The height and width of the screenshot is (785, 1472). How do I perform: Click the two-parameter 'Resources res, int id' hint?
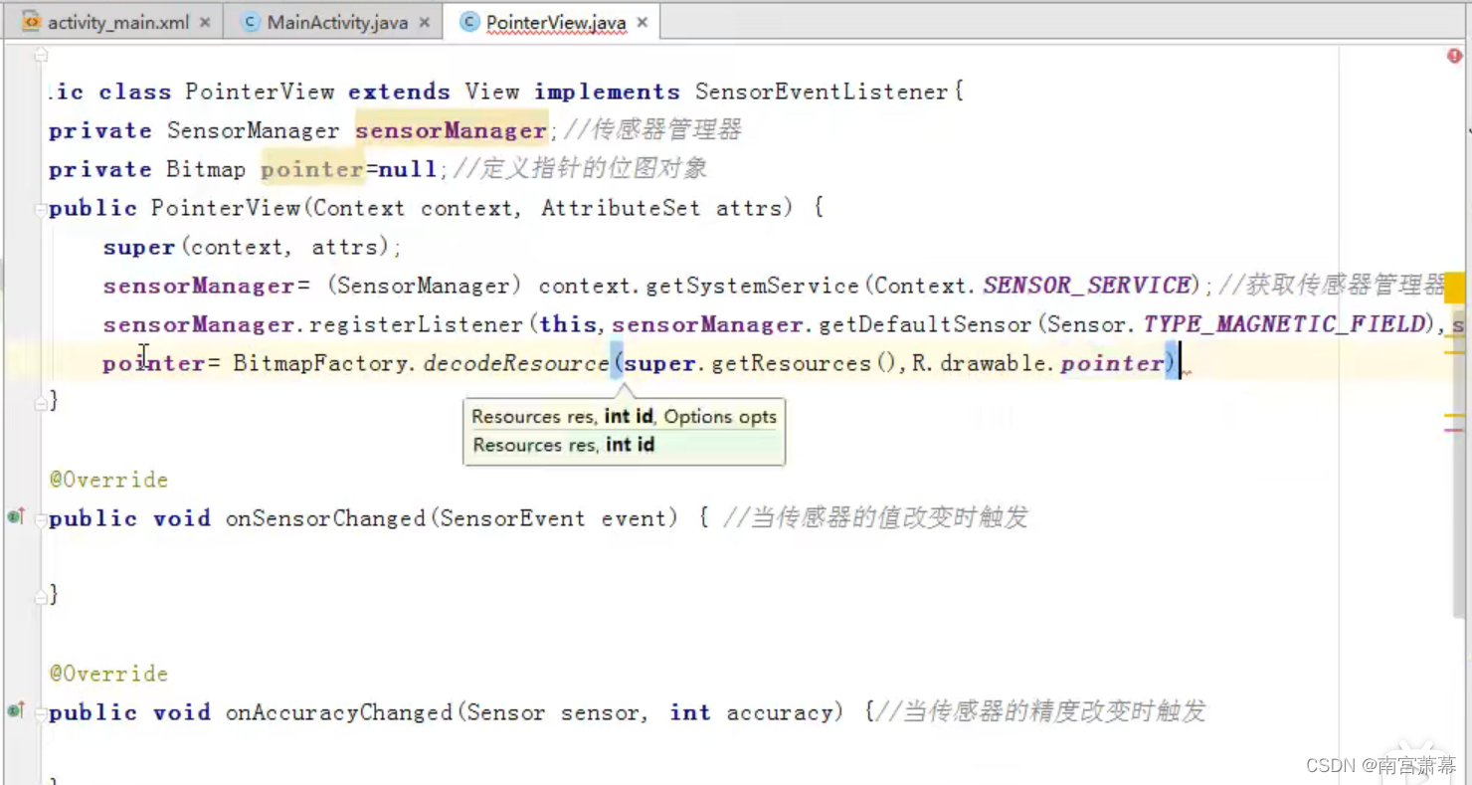click(563, 445)
